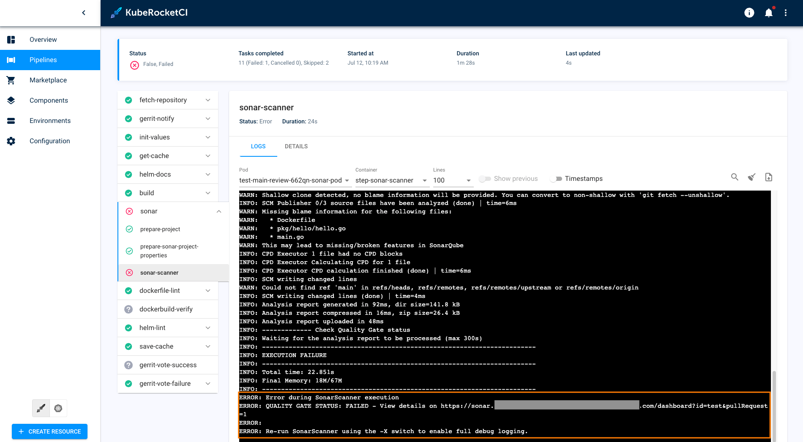Open Marketplace in the sidebar

(x=48, y=80)
